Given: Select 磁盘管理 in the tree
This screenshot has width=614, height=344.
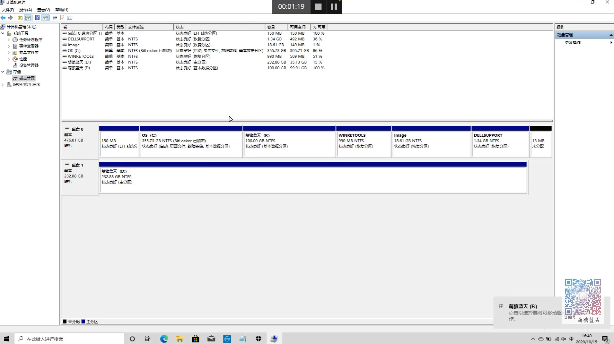Looking at the screenshot, I should 27,78.
